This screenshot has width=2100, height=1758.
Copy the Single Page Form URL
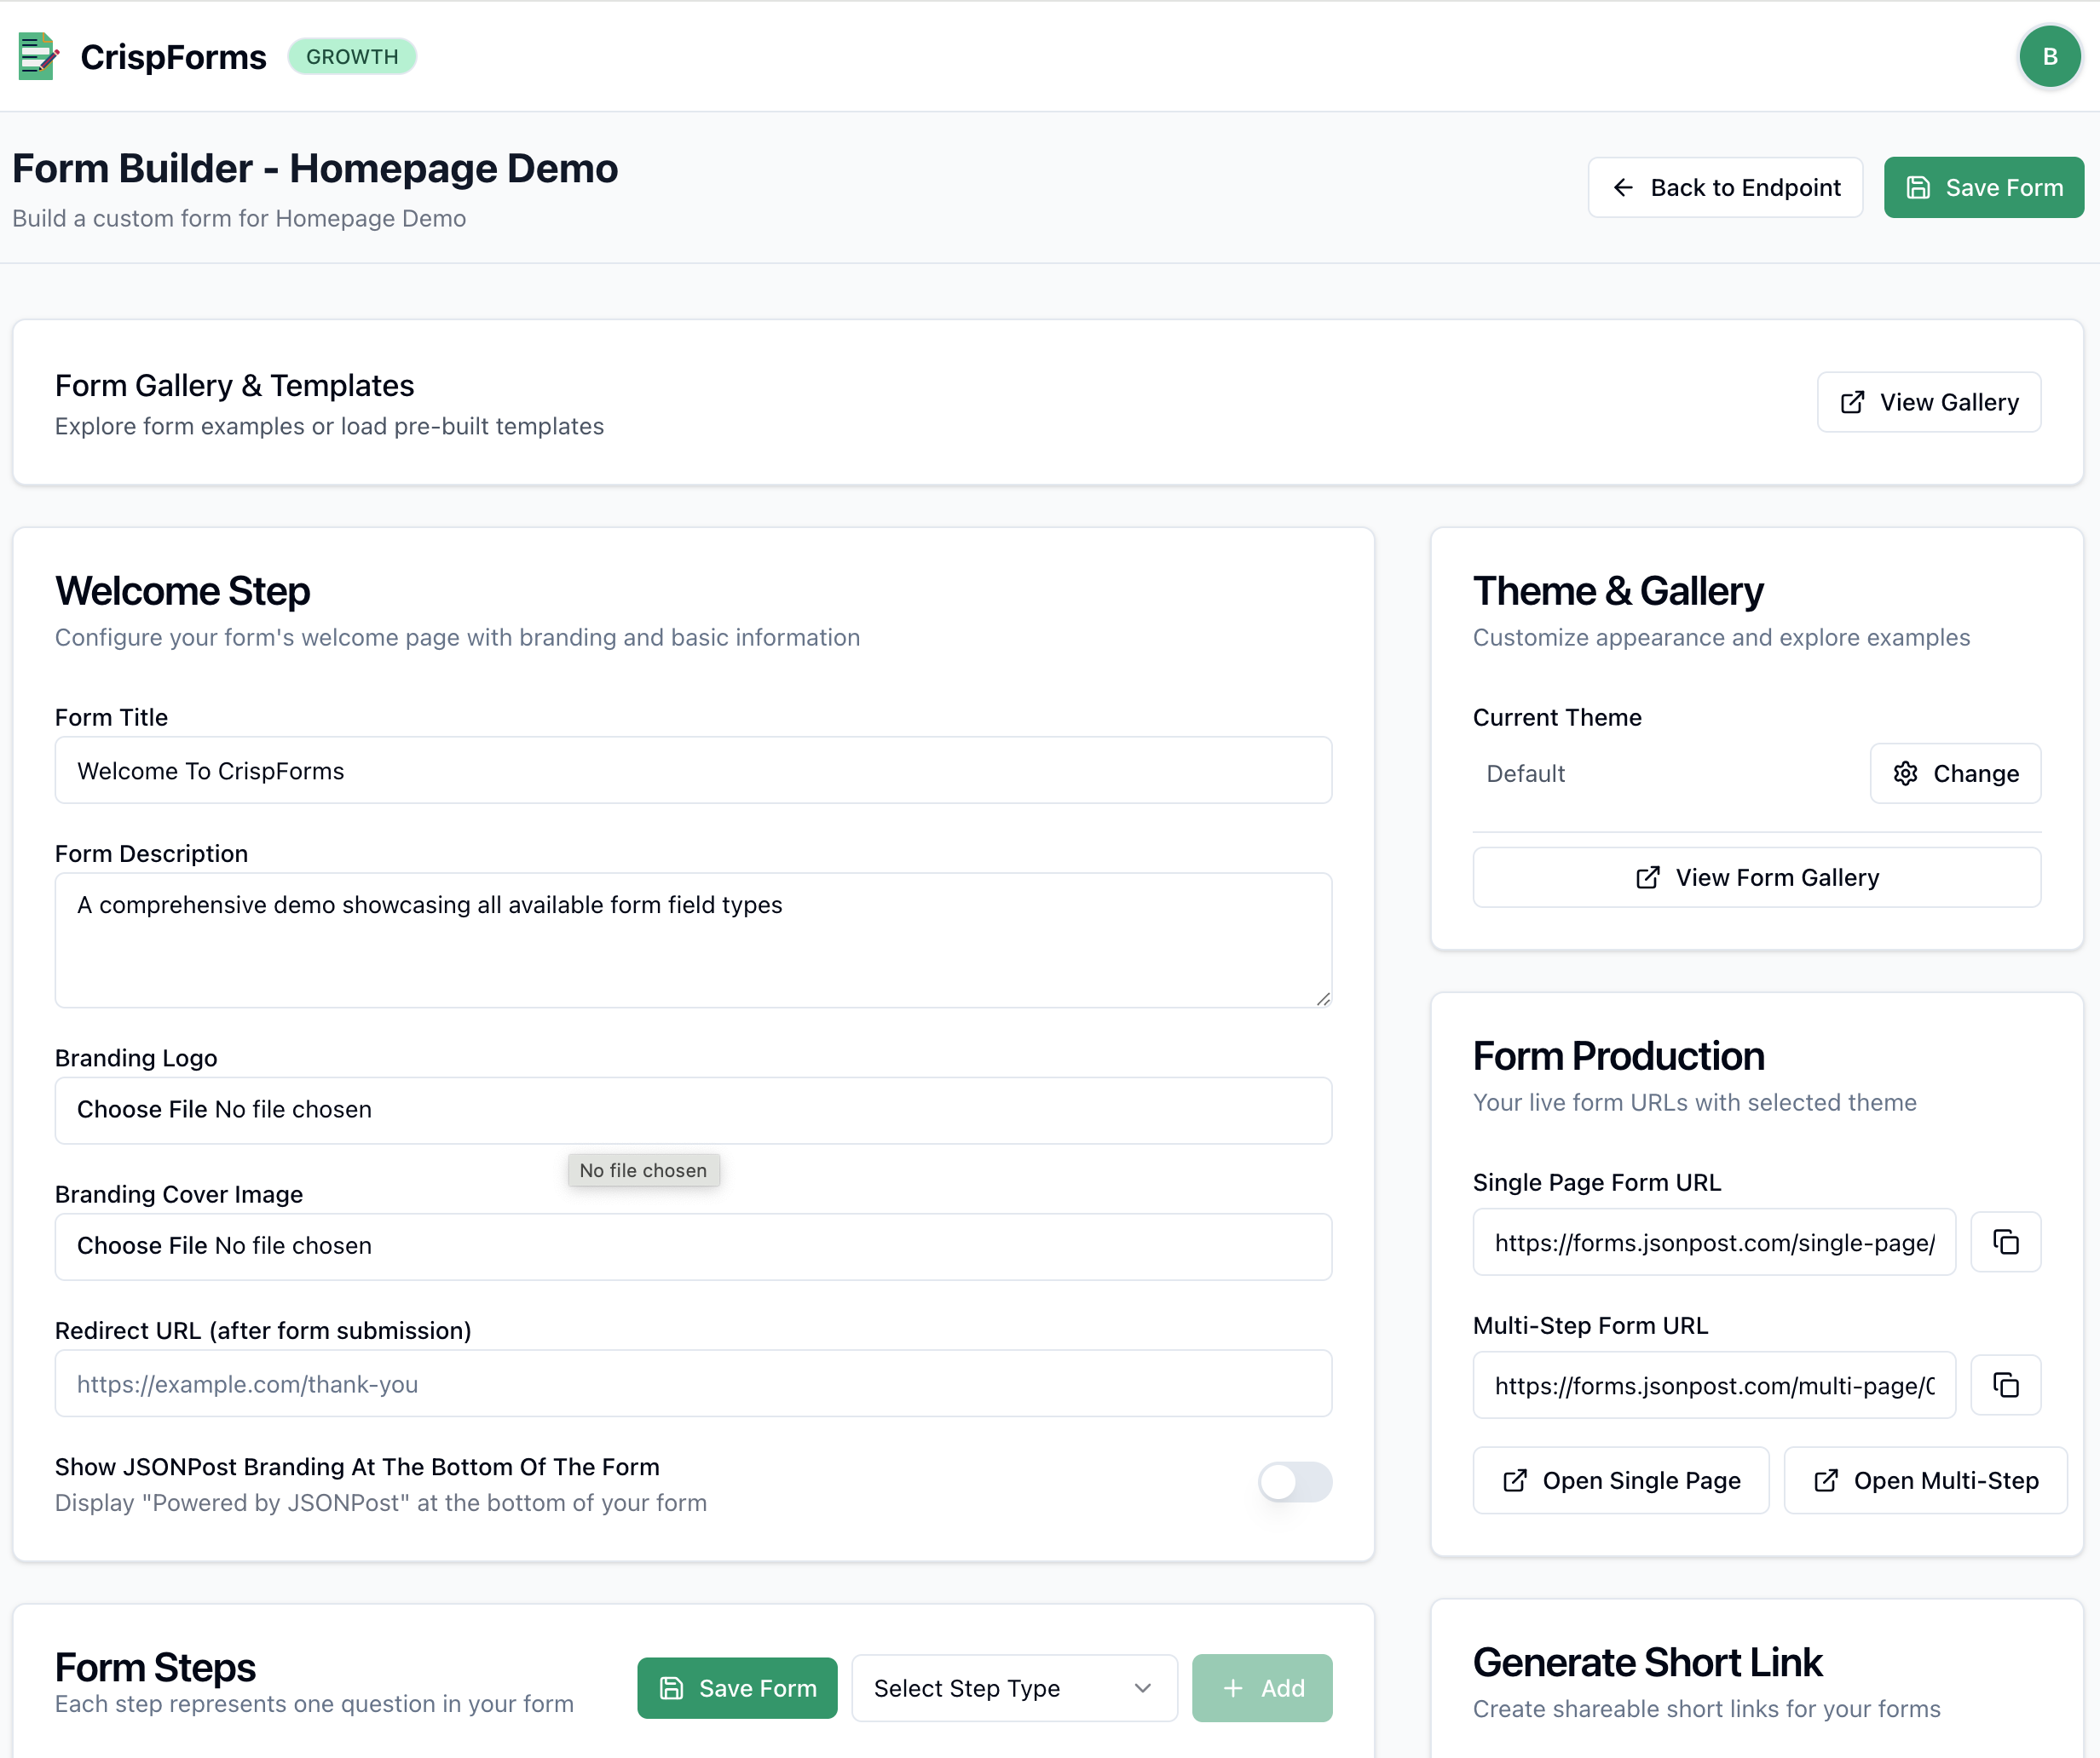(2006, 1243)
